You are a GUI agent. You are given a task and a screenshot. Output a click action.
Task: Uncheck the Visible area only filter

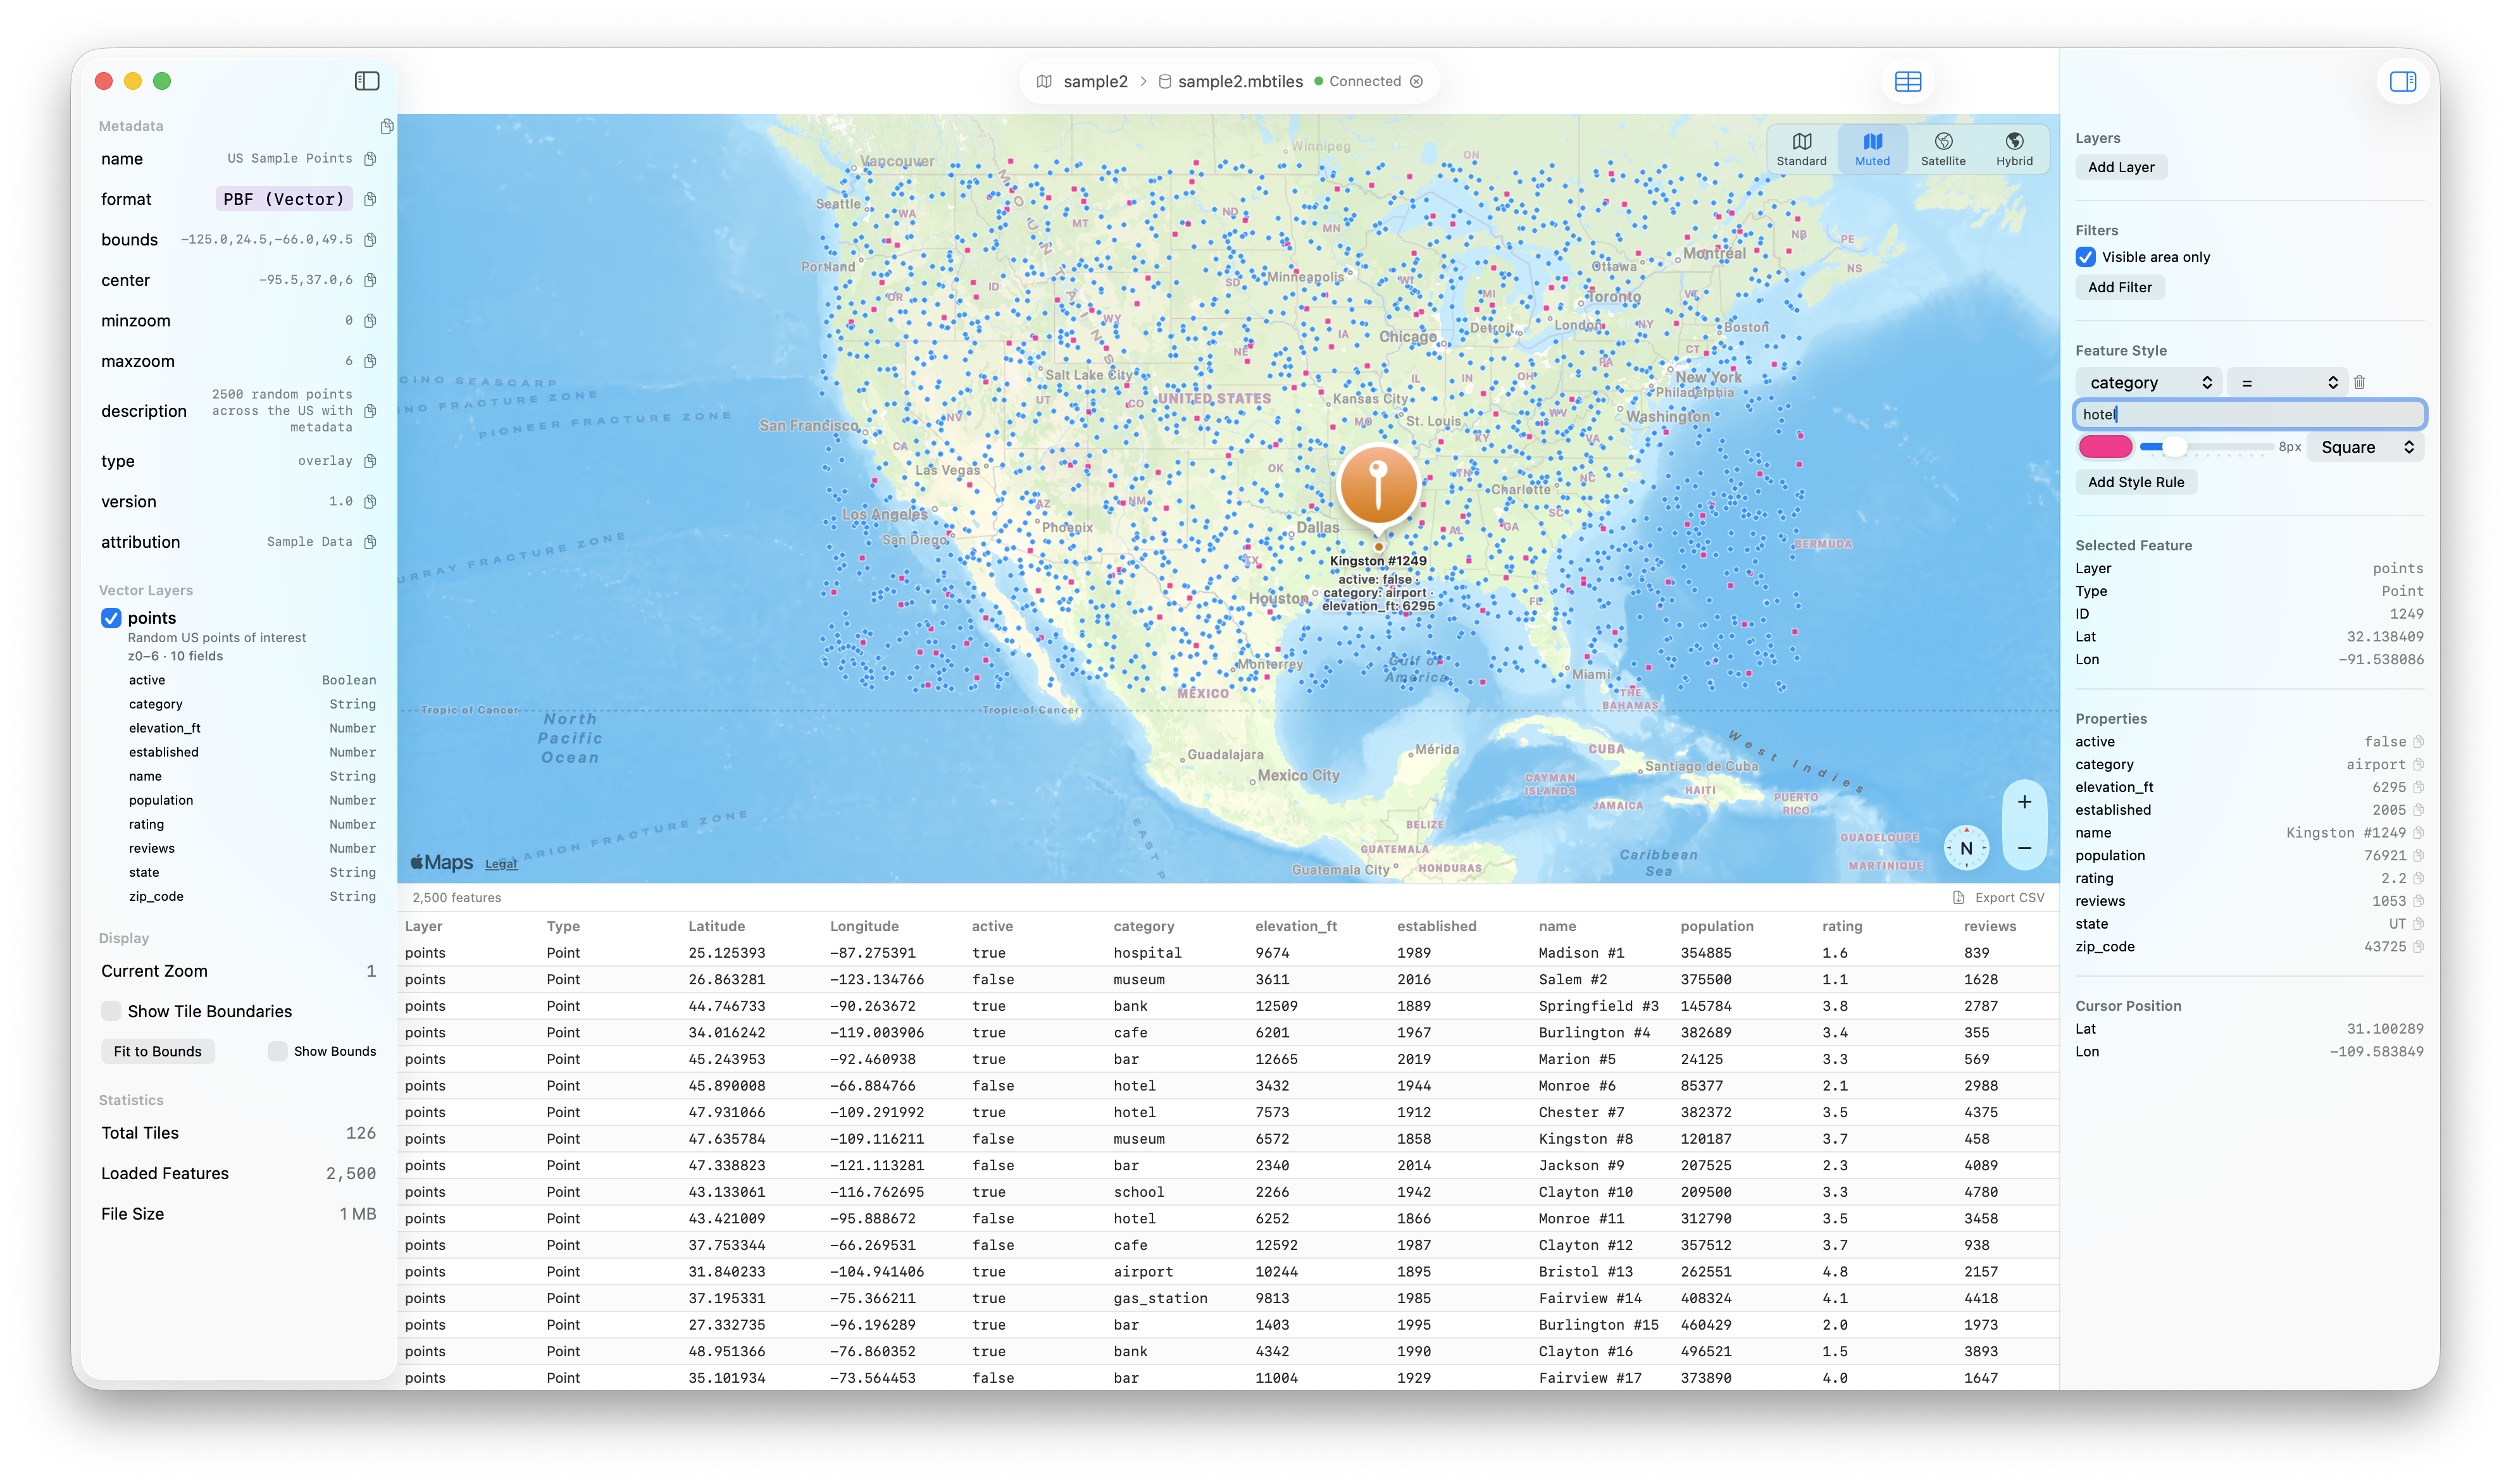pos(2085,257)
